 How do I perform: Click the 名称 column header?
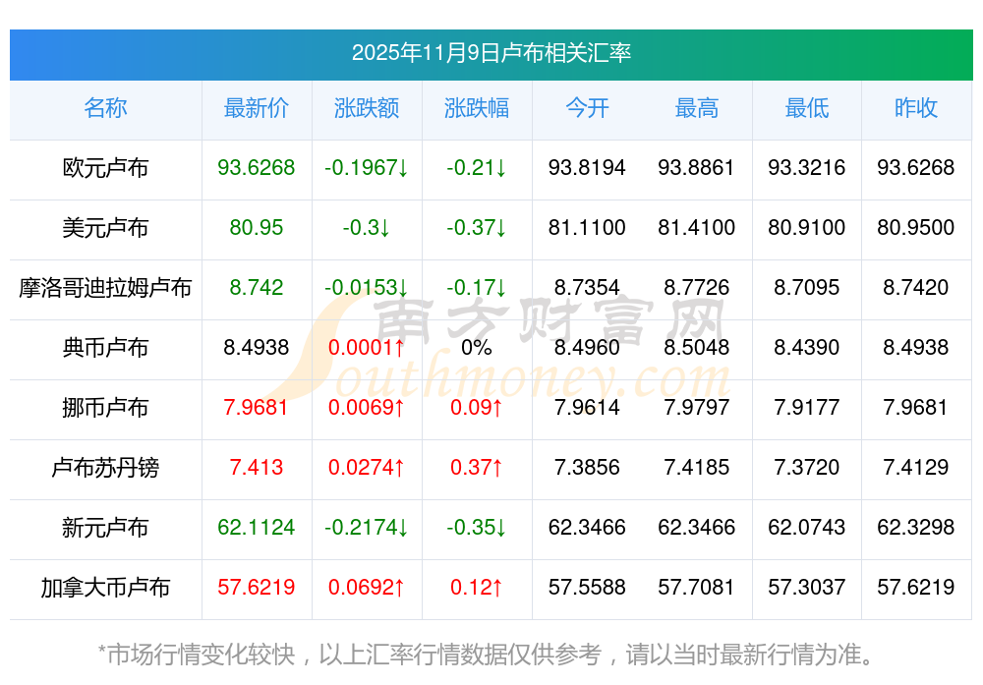pyautogui.click(x=105, y=108)
